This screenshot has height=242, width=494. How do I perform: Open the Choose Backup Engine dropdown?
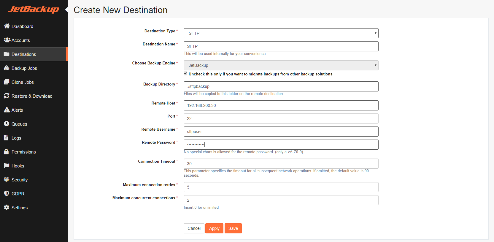pos(281,65)
